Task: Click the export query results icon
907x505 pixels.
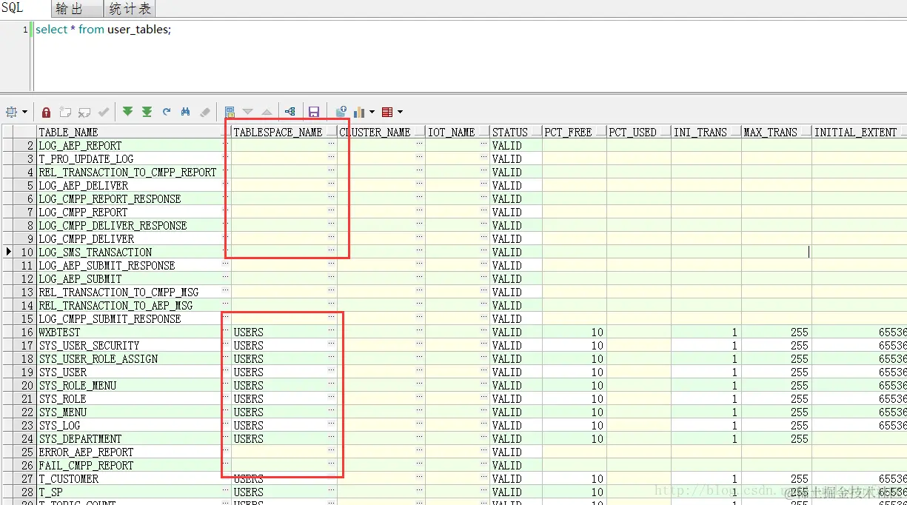Action: pyautogui.click(x=341, y=112)
